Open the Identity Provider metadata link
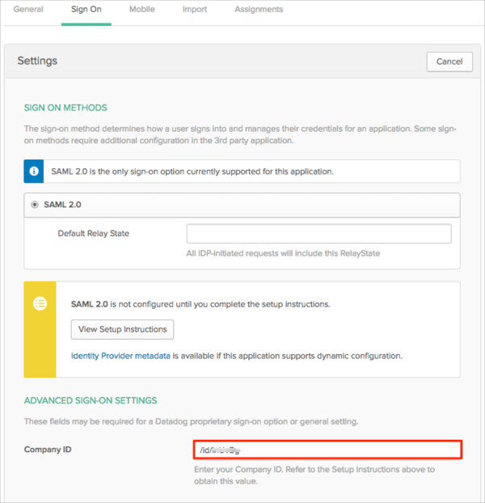Image resolution: width=485 pixels, height=503 pixels. (x=120, y=355)
